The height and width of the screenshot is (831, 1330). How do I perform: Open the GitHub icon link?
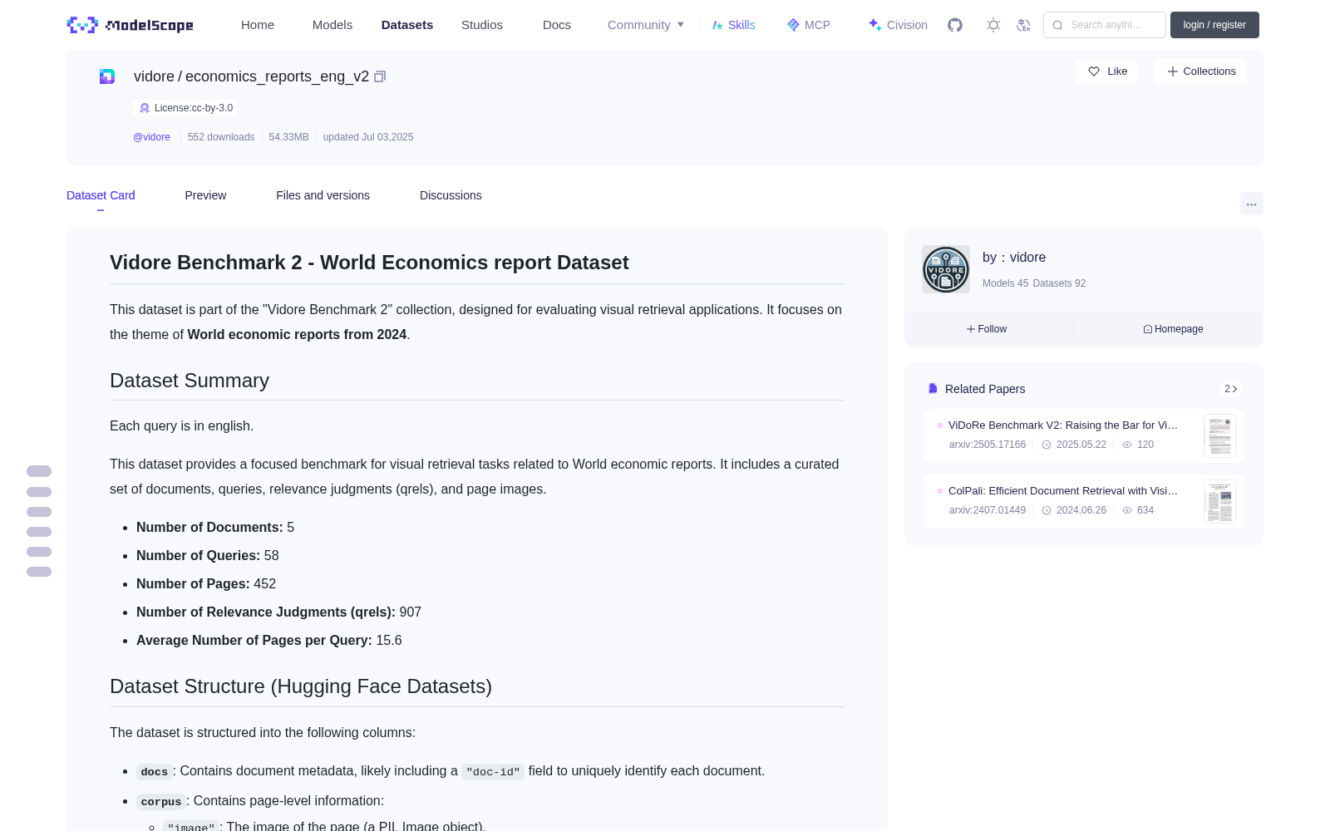955,25
